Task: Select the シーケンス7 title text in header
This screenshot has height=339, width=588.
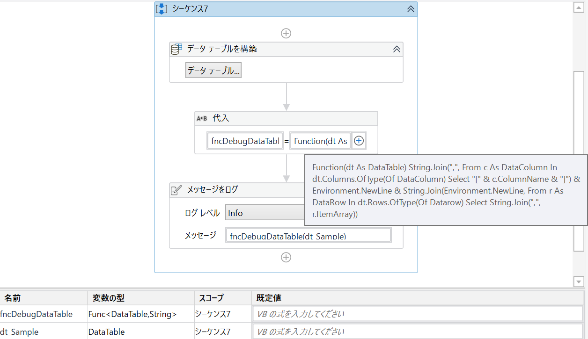Action: click(190, 9)
